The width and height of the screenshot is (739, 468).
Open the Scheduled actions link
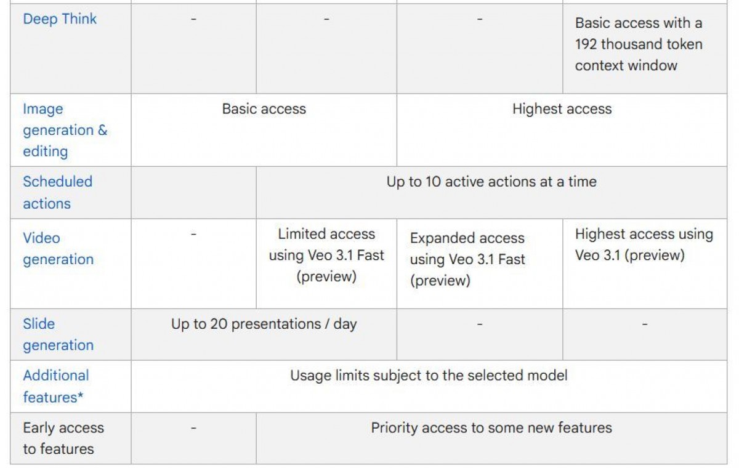tap(57, 192)
